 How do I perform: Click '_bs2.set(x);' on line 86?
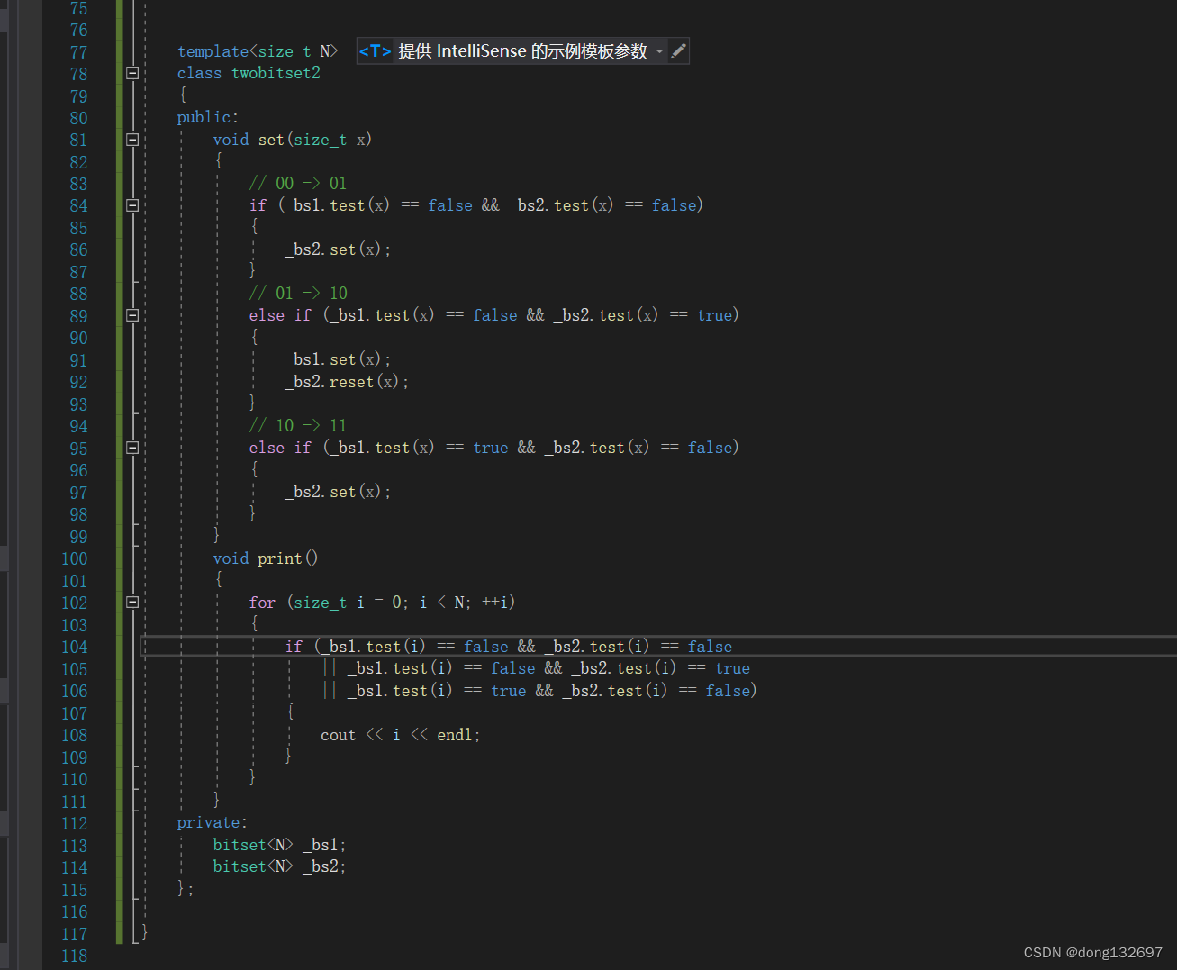(338, 249)
